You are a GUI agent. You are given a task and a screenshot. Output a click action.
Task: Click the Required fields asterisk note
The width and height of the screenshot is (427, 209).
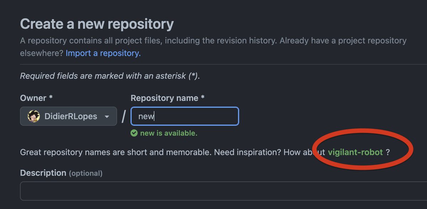click(110, 76)
